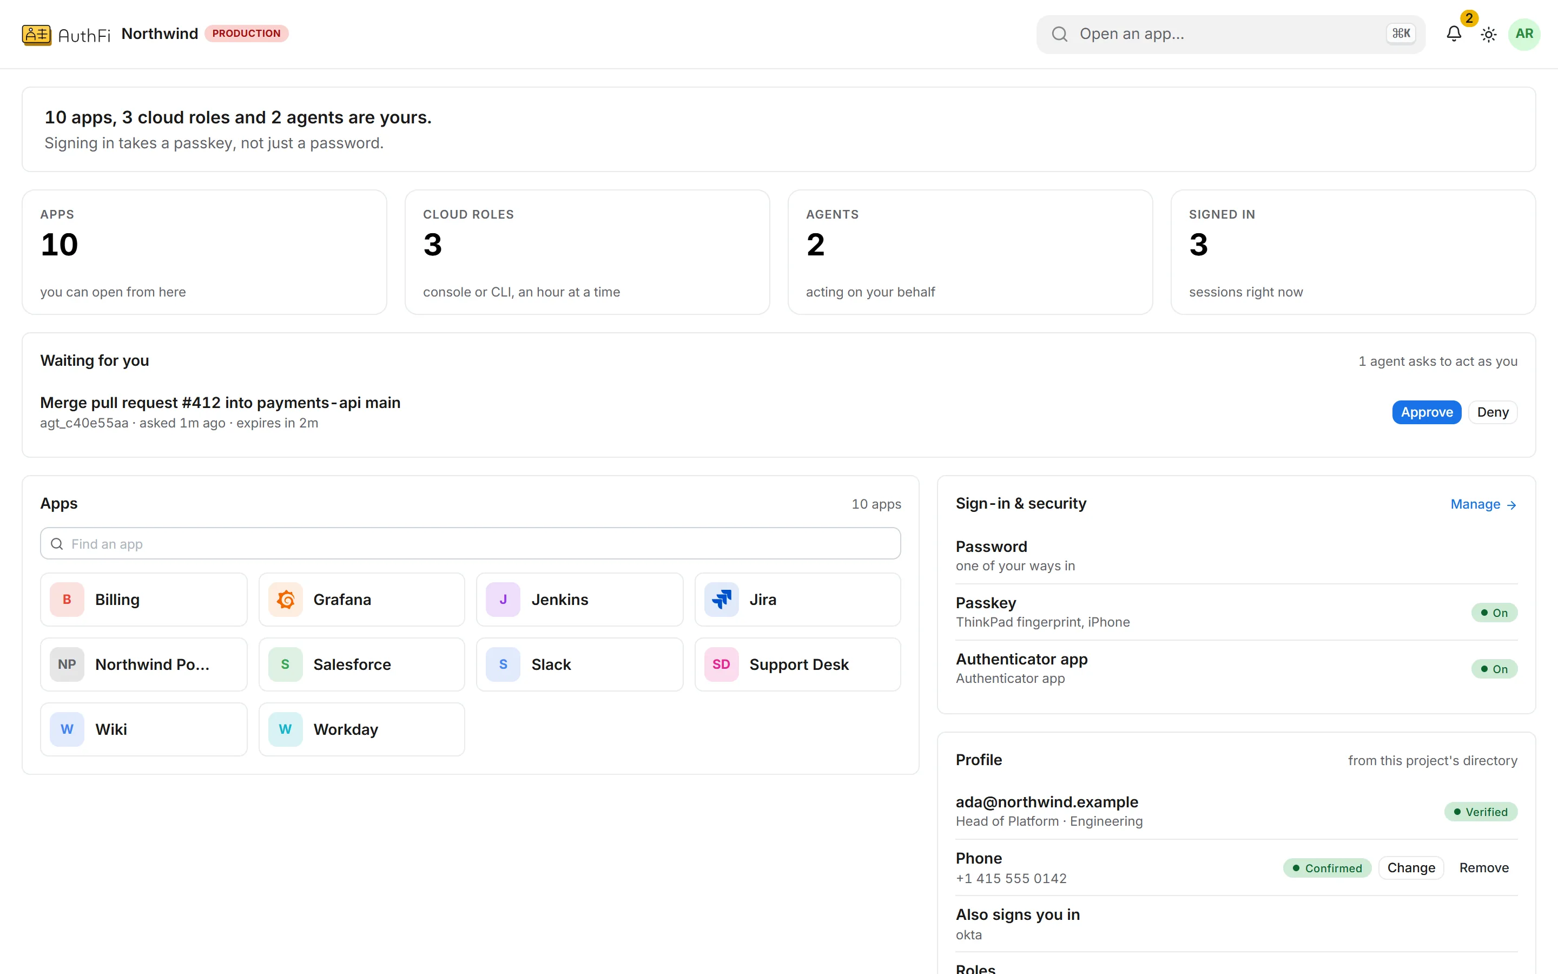
Task: Open the Northwind Po... app tile
Action: tap(143, 665)
